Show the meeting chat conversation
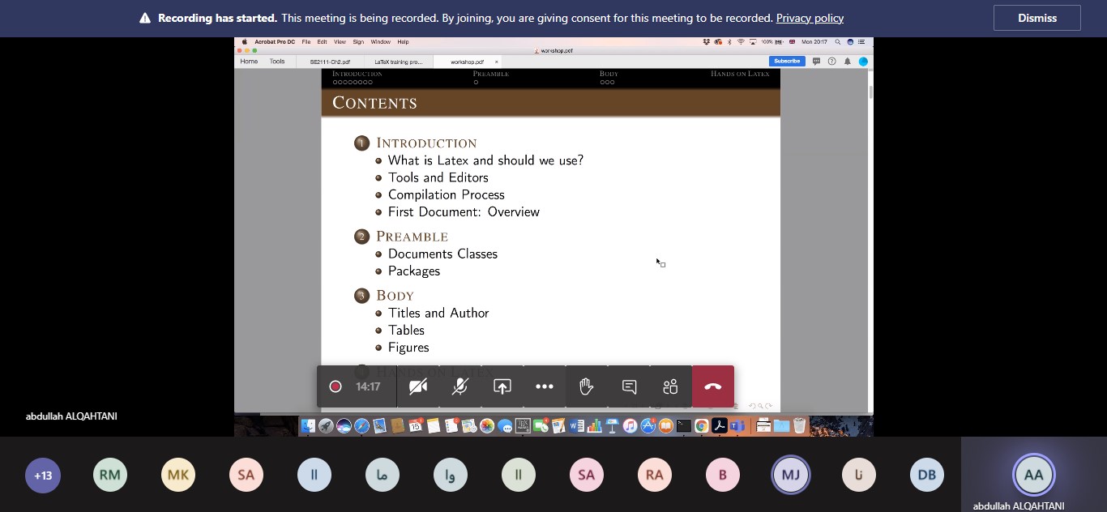 pos(629,386)
